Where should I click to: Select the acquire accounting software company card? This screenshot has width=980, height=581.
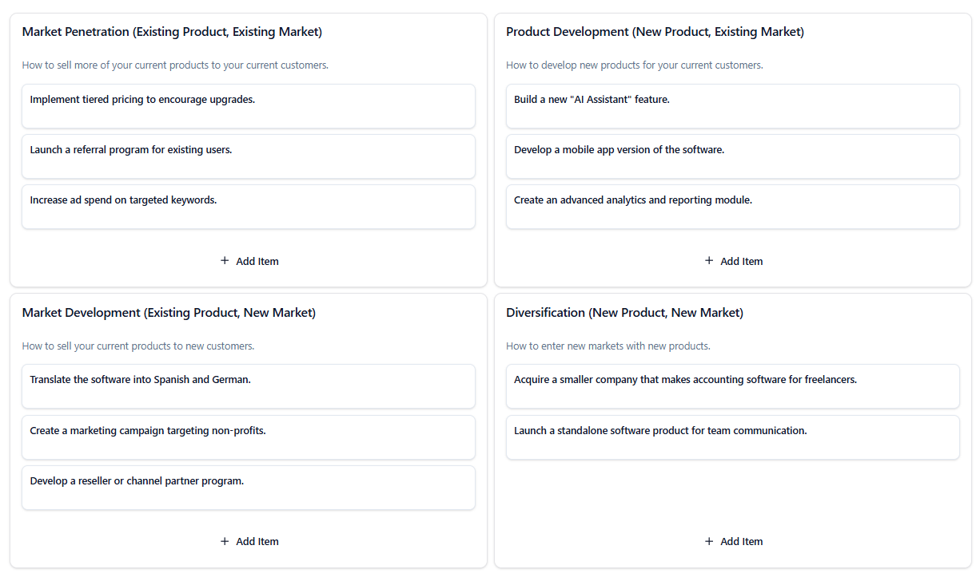(x=732, y=386)
